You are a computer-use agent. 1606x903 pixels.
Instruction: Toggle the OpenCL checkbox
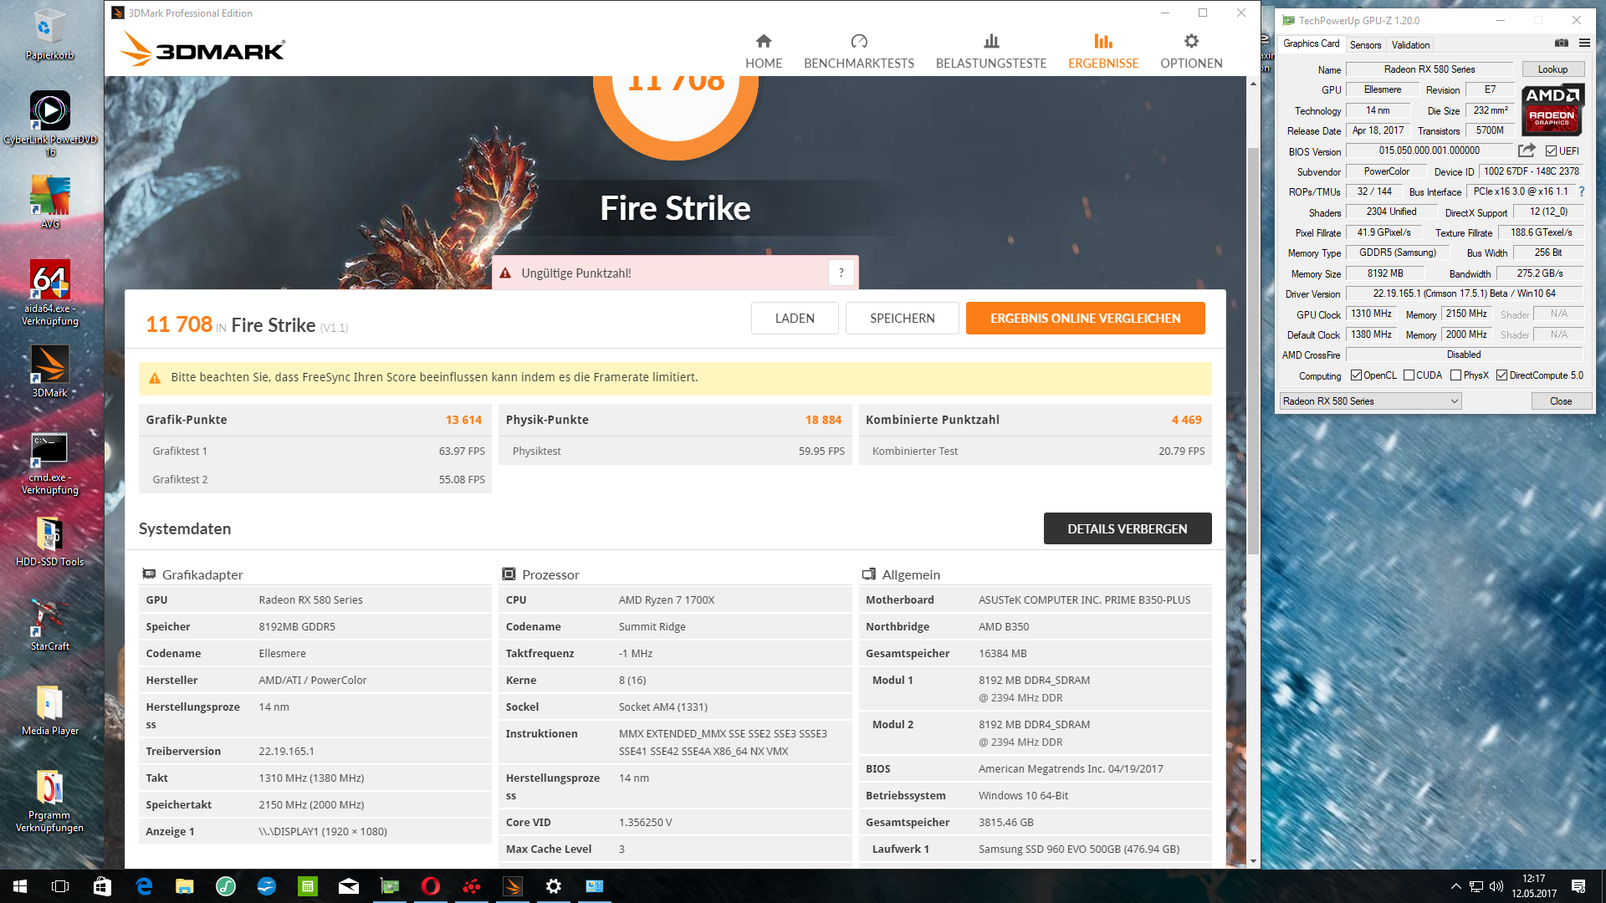click(1356, 375)
